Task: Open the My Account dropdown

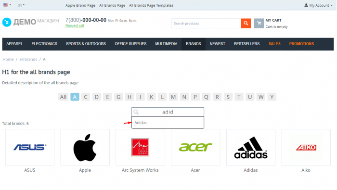Action: coord(318,5)
